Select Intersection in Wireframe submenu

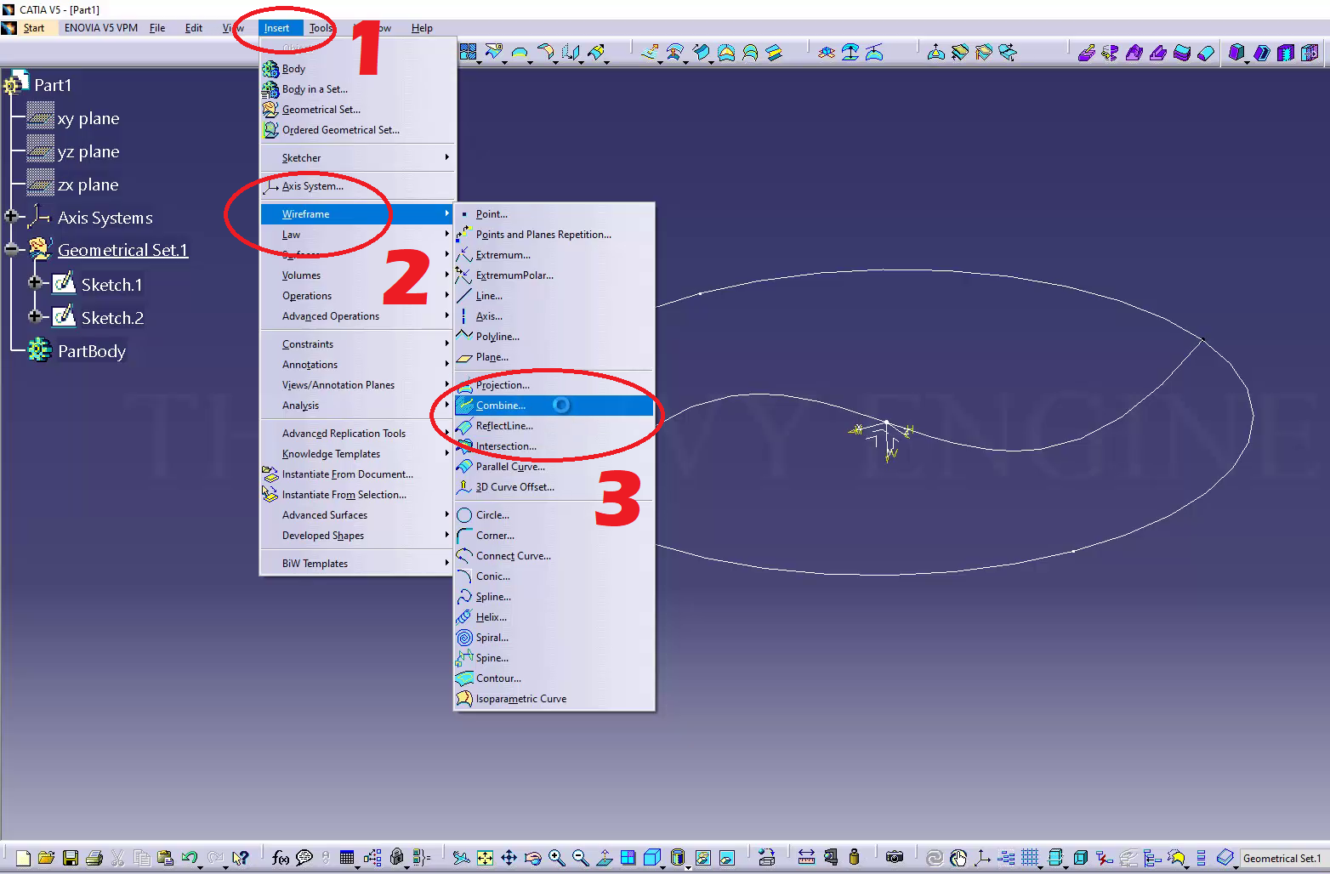(x=506, y=446)
